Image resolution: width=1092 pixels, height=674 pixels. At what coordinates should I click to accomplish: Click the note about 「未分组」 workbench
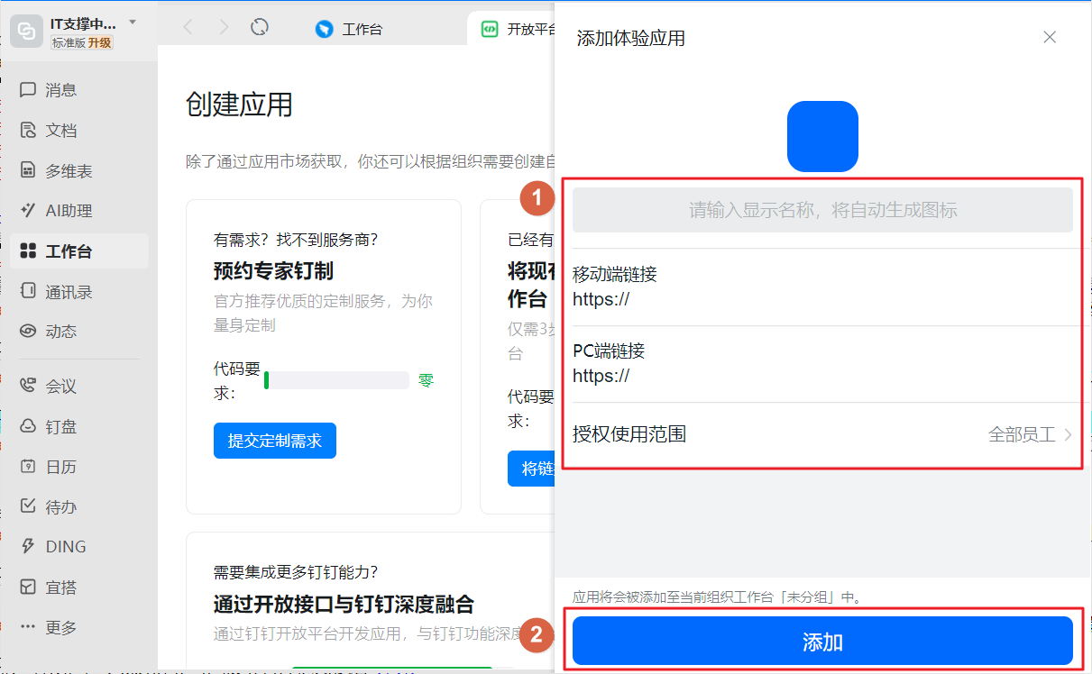point(718,597)
